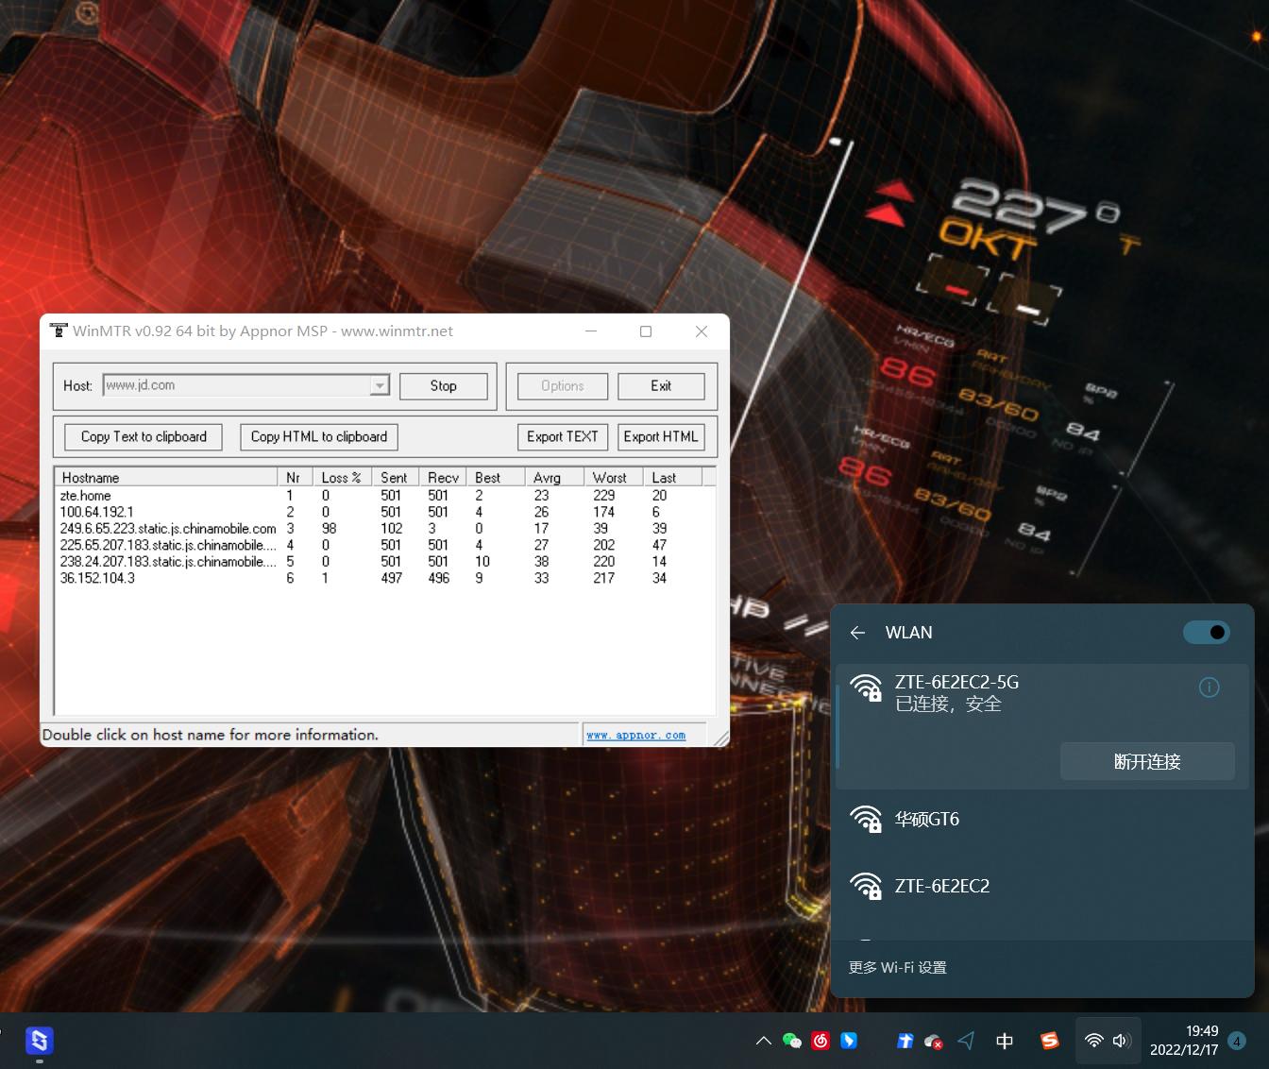Screen dimensions: 1269x1069
Task: Click the WeChat icon in system tray
Action: (x=792, y=1041)
